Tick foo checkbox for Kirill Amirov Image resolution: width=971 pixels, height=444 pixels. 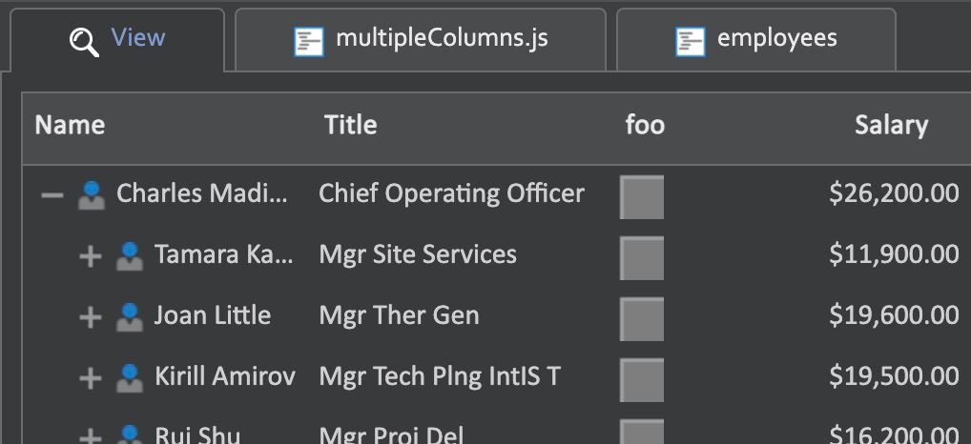[x=641, y=380]
